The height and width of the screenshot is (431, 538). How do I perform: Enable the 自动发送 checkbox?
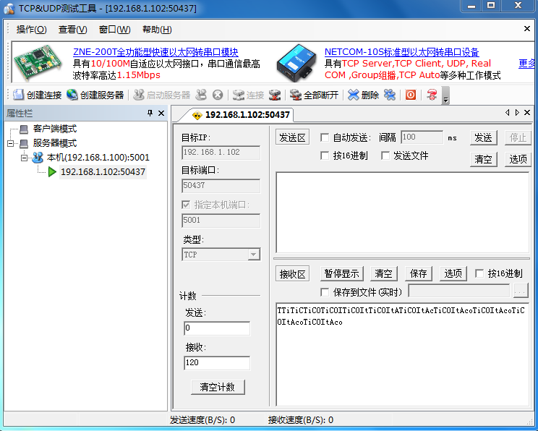(324, 137)
